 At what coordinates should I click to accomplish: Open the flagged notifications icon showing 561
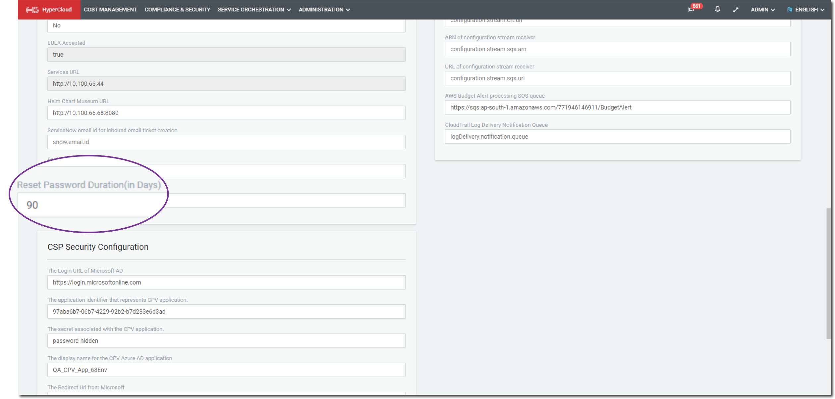click(x=691, y=10)
